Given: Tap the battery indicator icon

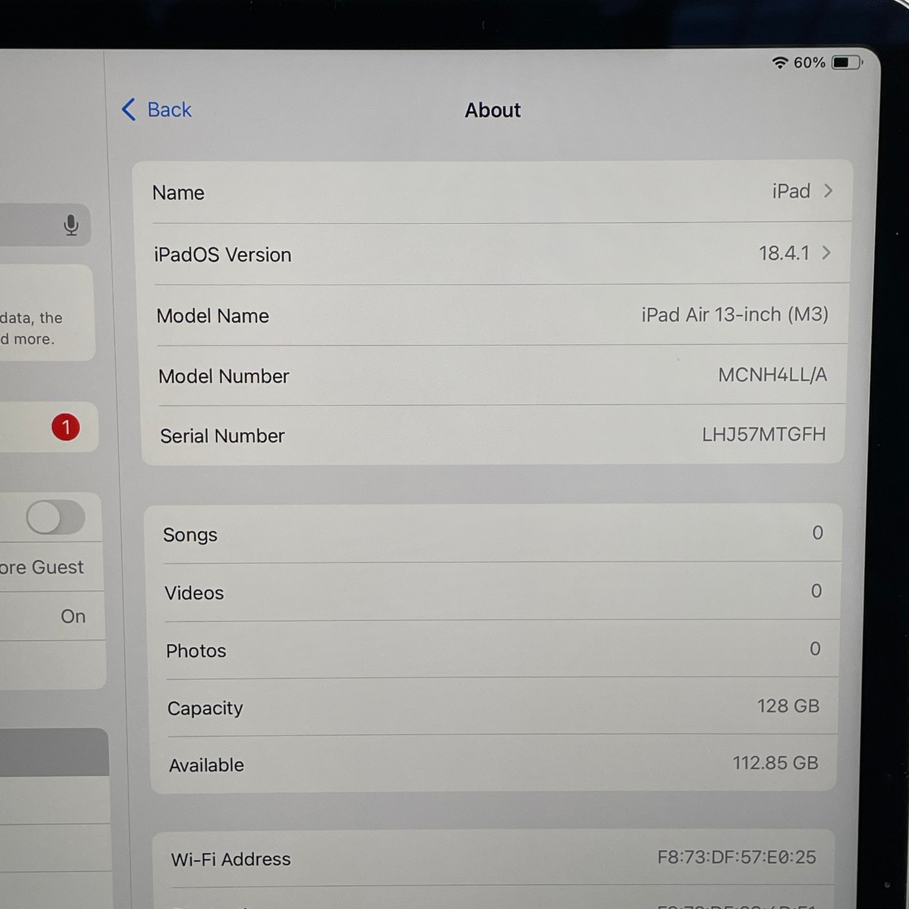Looking at the screenshot, I should (846, 63).
